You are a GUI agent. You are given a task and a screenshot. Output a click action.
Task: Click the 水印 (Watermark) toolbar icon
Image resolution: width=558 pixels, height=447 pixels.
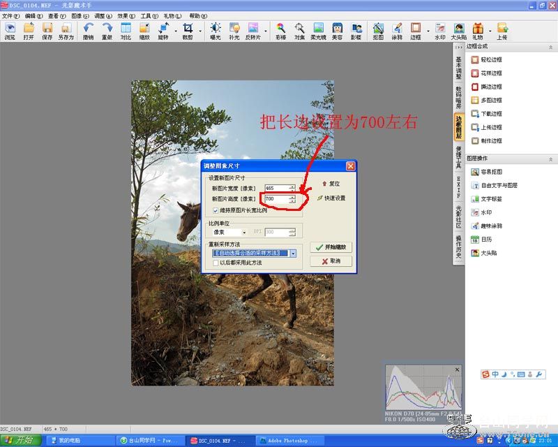click(x=439, y=31)
